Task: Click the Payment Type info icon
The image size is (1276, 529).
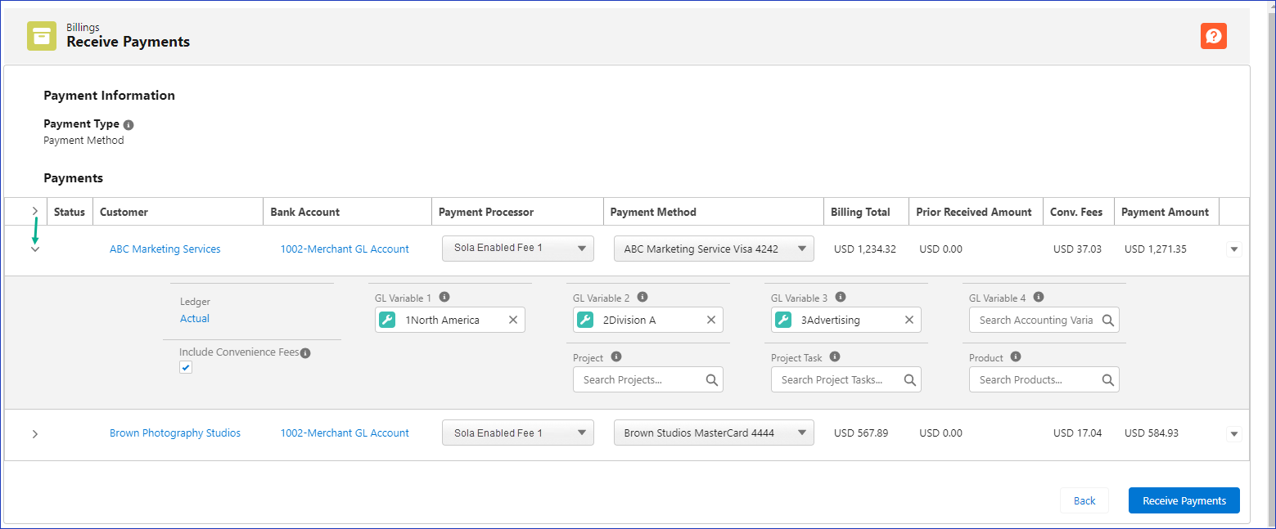Action: pyautogui.click(x=129, y=125)
